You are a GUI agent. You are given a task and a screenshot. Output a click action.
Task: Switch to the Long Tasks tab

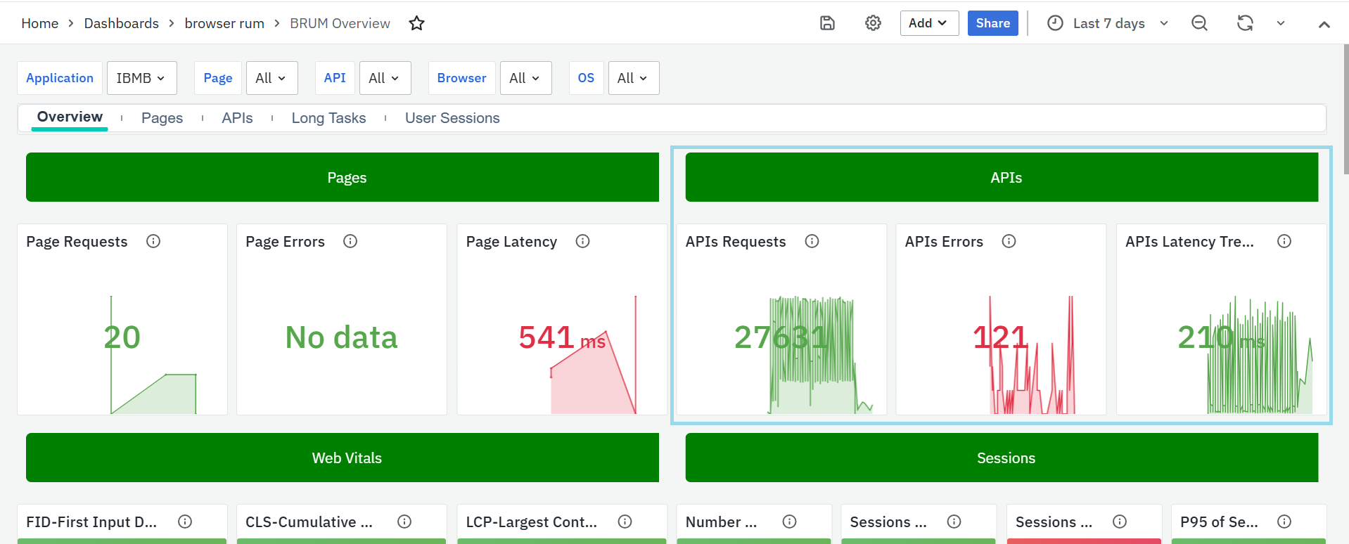328,118
